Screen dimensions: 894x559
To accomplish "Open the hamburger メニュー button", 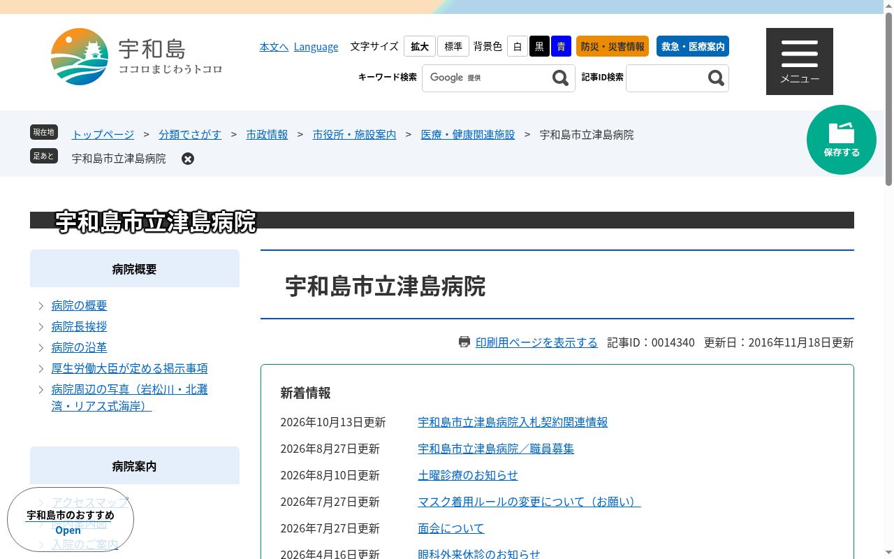I will [800, 61].
